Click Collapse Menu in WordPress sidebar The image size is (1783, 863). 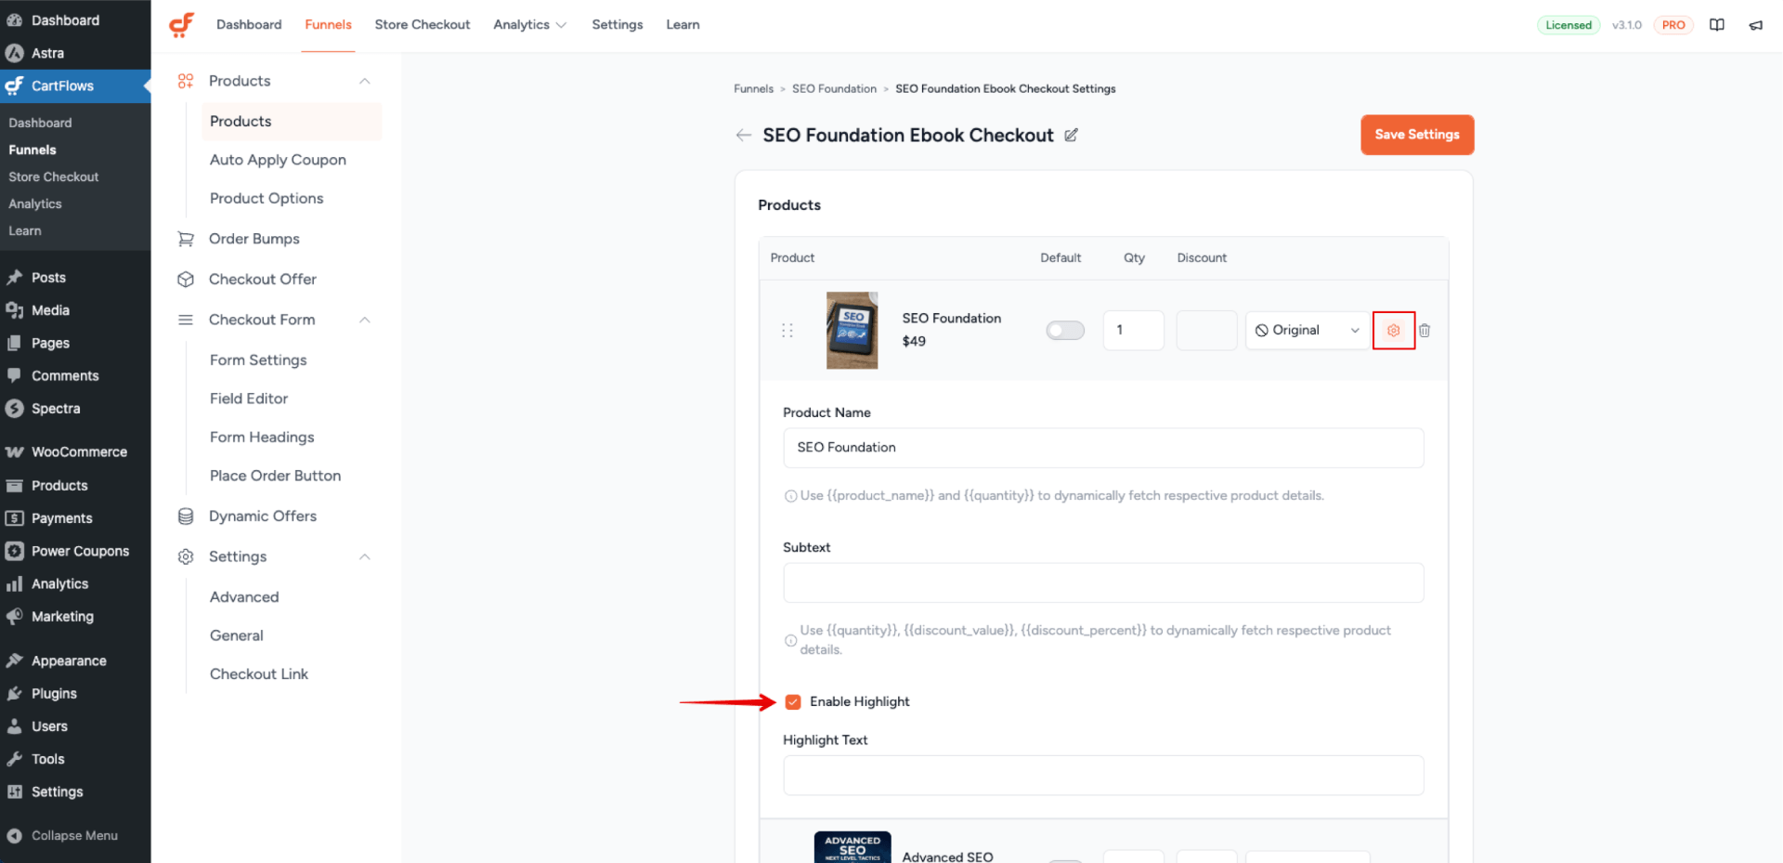point(74,836)
